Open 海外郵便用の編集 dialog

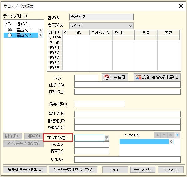tap(25, 169)
